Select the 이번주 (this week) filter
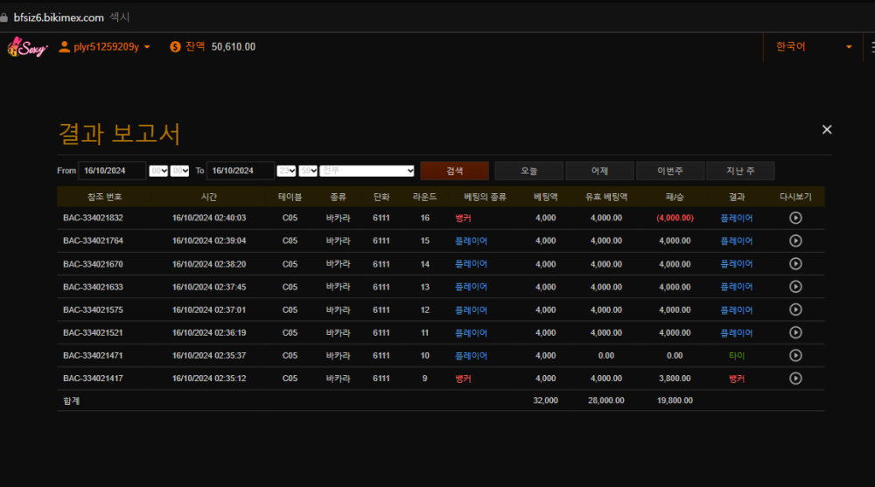 [x=669, y=171]
